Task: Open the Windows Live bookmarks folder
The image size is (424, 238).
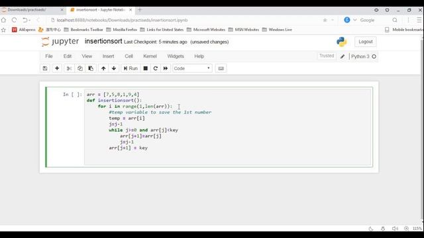Action: [277, 30]
